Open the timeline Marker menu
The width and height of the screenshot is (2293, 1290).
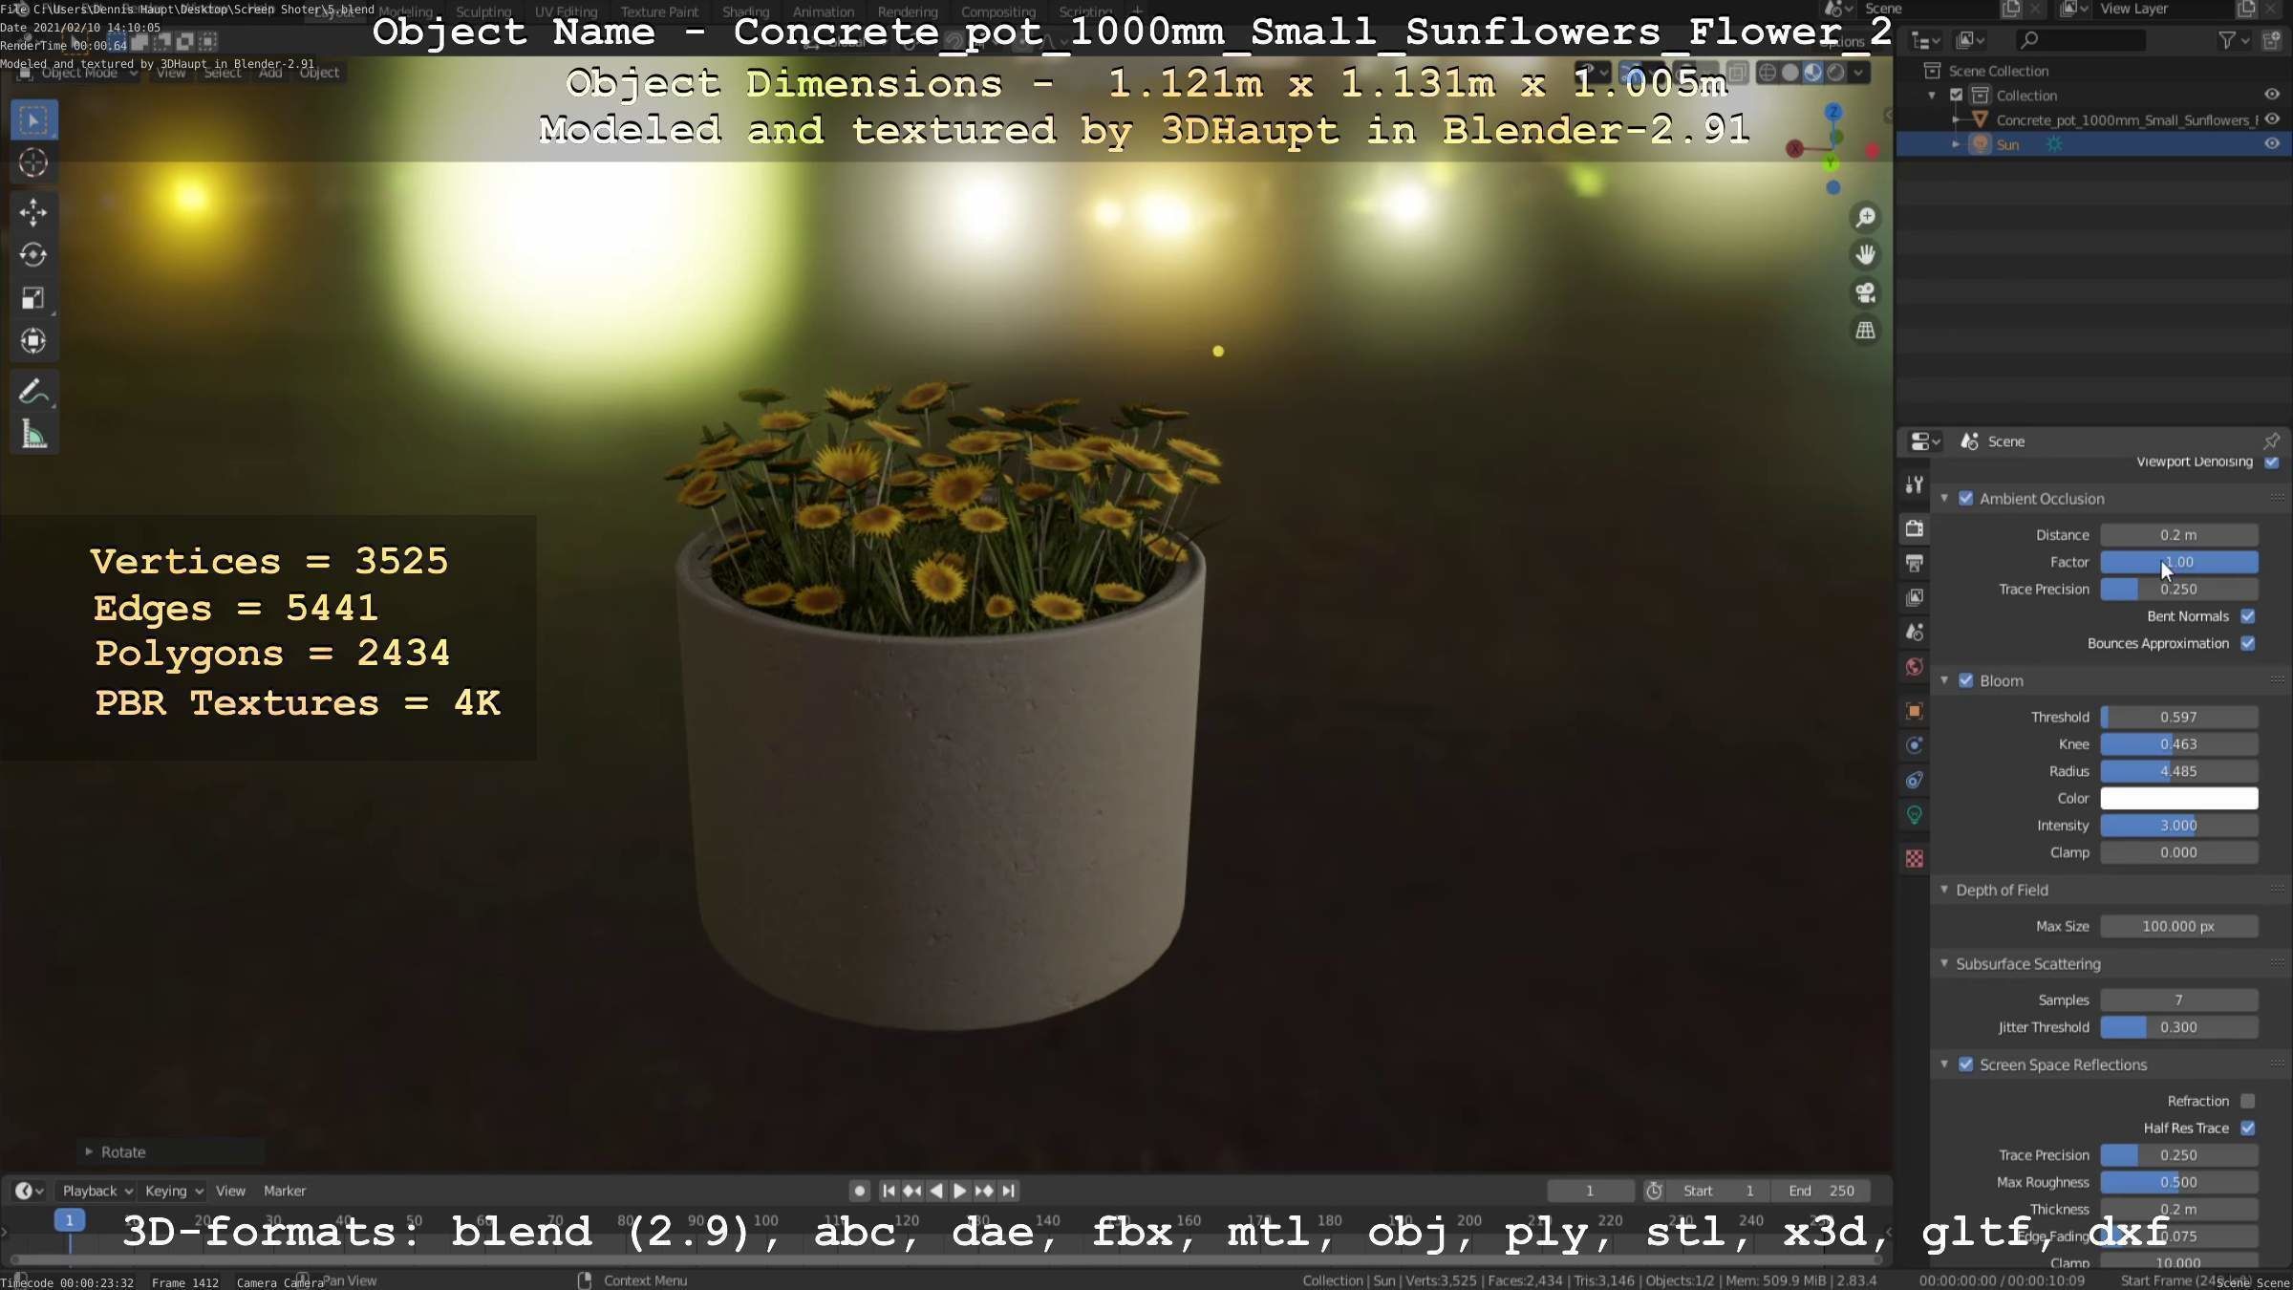coord(285,1191)
